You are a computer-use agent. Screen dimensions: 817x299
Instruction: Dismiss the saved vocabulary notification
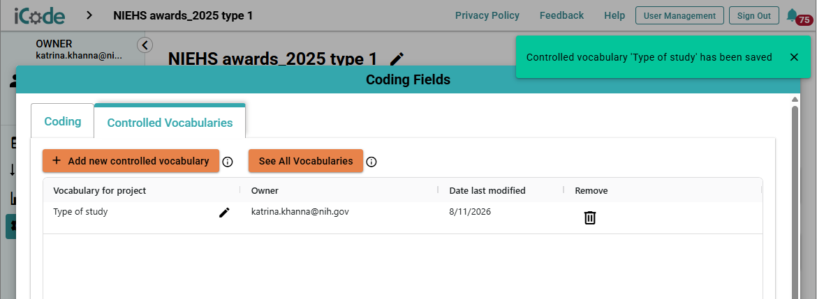tap(793, 57)
